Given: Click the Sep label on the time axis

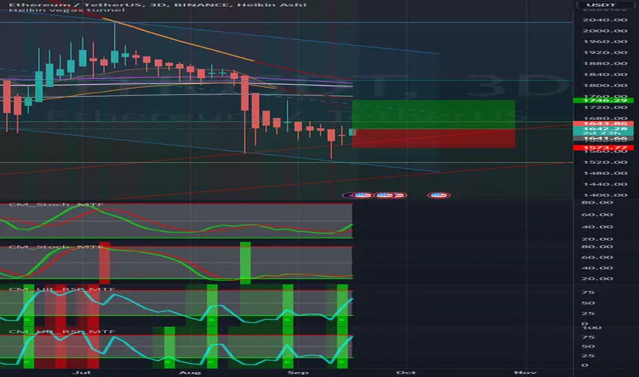Looking at the screenshot, I should [298, 372].
